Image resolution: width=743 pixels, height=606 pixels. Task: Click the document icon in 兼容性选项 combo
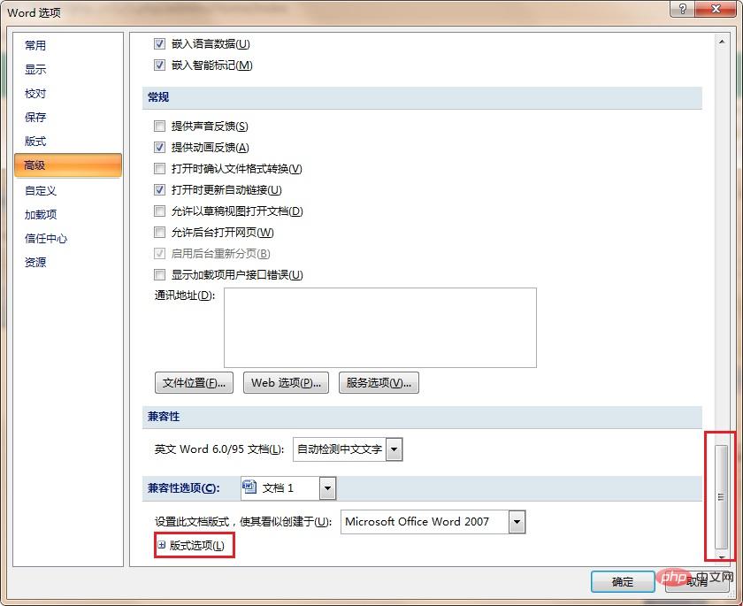pyautogui.click(x=249, y=487)
